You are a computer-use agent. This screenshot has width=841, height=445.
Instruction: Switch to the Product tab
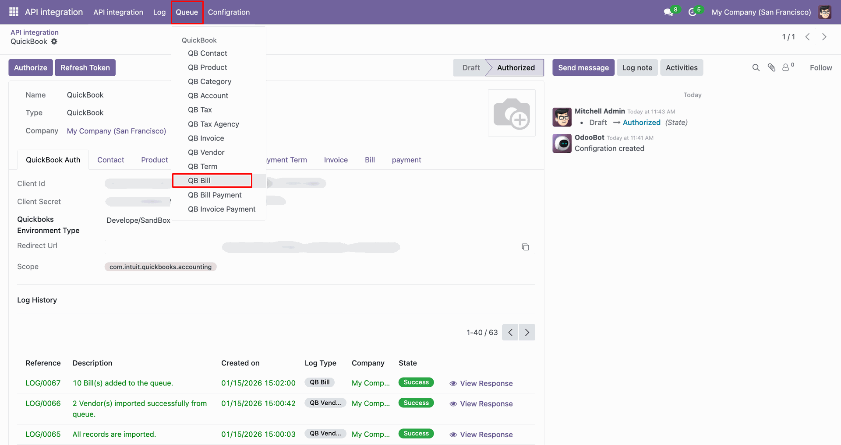click(x=155, y=160)
